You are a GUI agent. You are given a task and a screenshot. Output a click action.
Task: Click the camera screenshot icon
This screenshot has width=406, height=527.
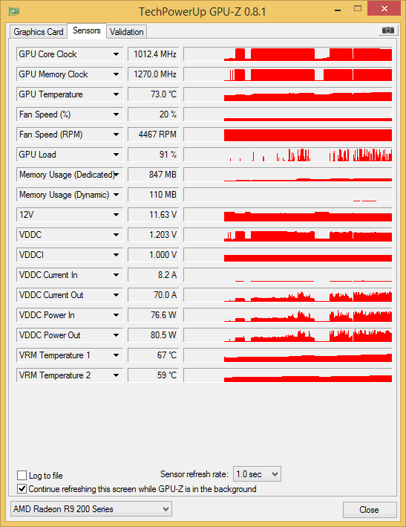[388, 30]
